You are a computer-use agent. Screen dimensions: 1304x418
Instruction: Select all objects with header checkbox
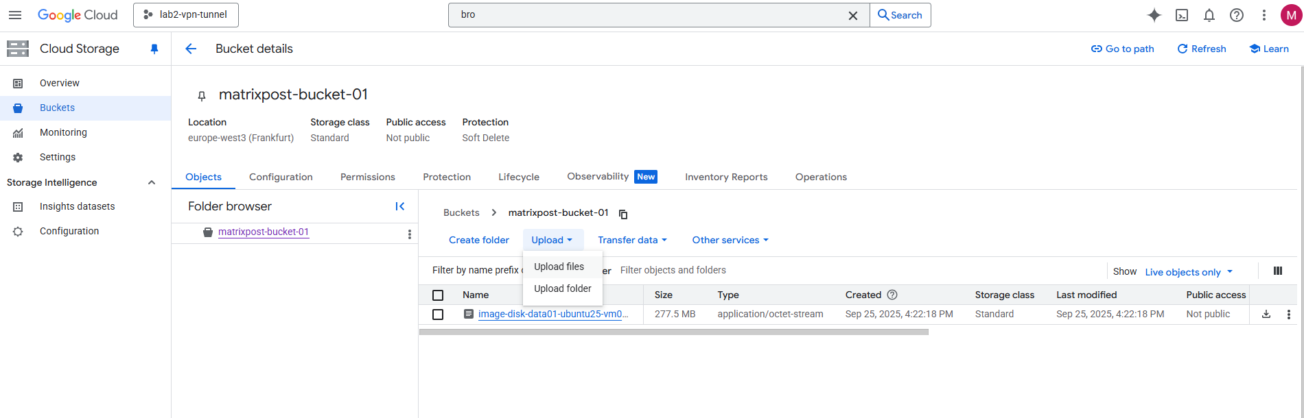[438, 295]
